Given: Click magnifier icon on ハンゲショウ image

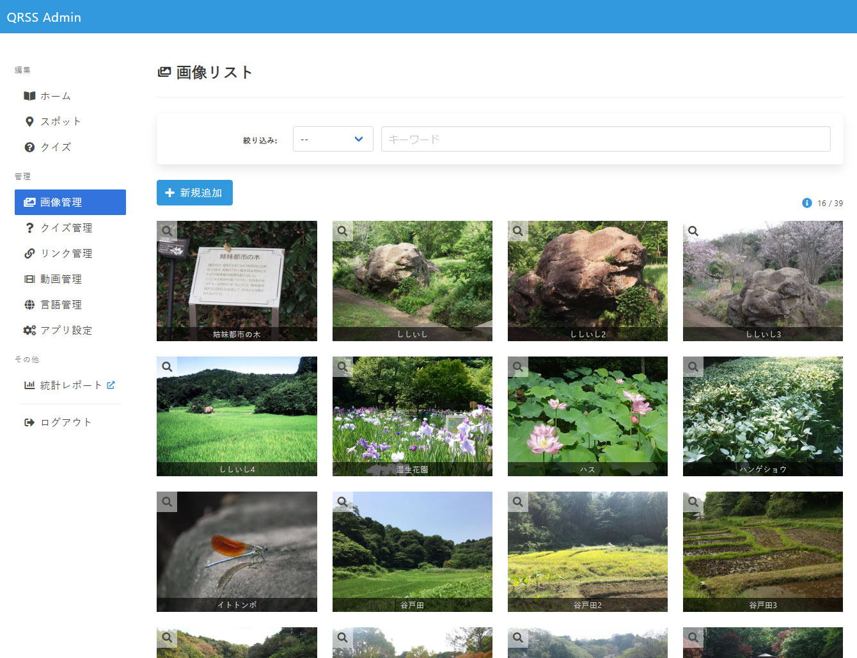Looking at the screenshot, I should tap(693, 367).
